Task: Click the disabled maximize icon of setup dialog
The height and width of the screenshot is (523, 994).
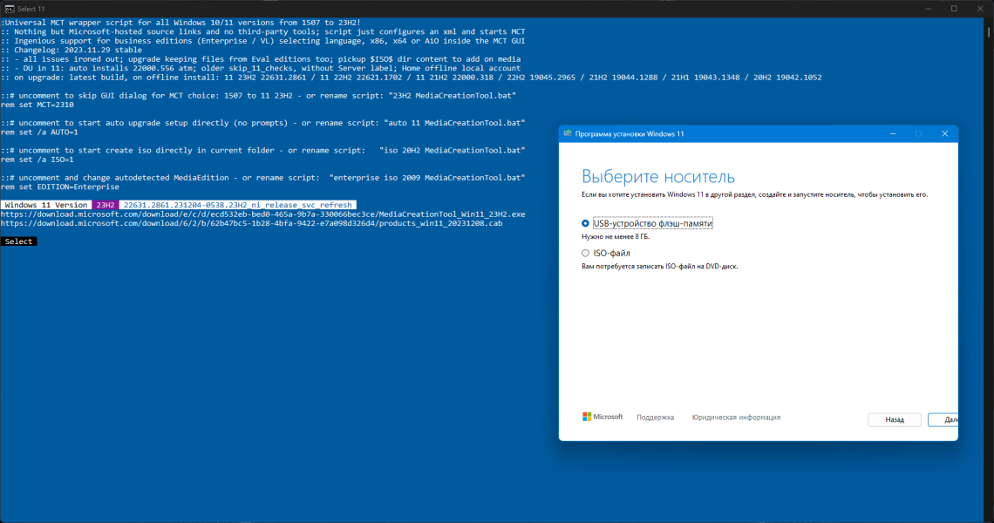Action: click(918, 133)
